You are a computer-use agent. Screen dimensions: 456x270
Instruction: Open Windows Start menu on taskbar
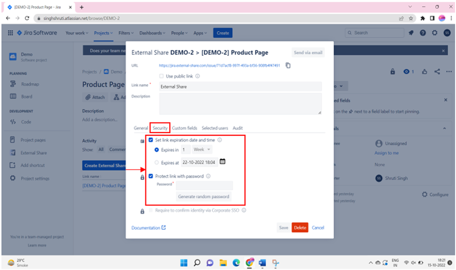[184, 263]
